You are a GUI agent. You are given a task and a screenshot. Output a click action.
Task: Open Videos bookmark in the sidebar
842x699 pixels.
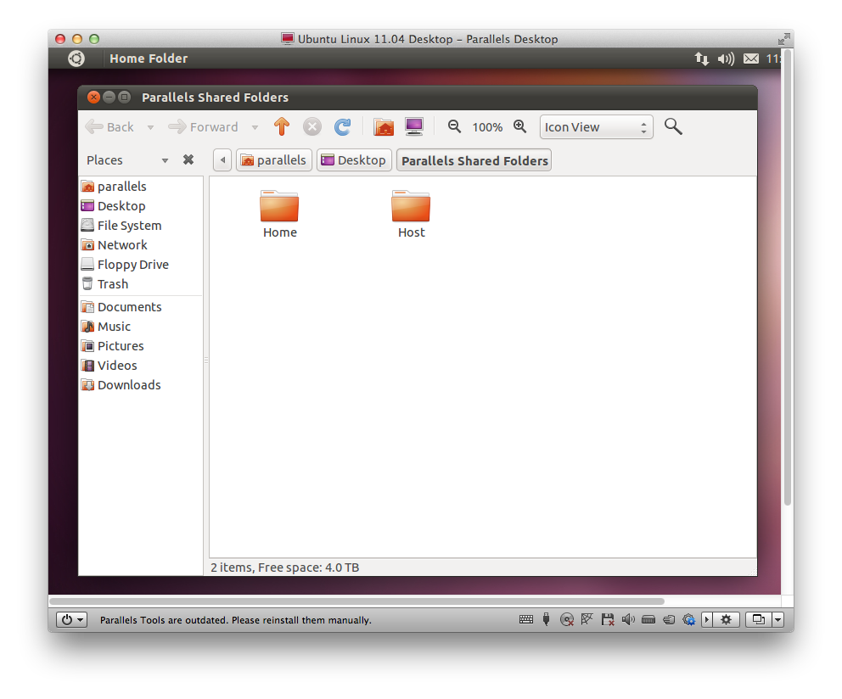point(141,366)
